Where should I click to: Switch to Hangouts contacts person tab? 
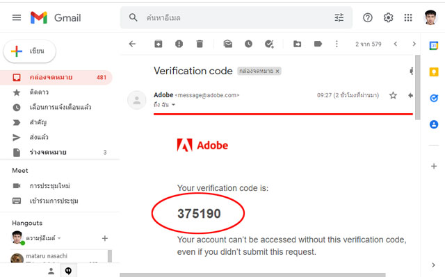click(51, 271)
